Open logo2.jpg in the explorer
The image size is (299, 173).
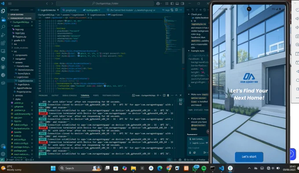point(20,33)
